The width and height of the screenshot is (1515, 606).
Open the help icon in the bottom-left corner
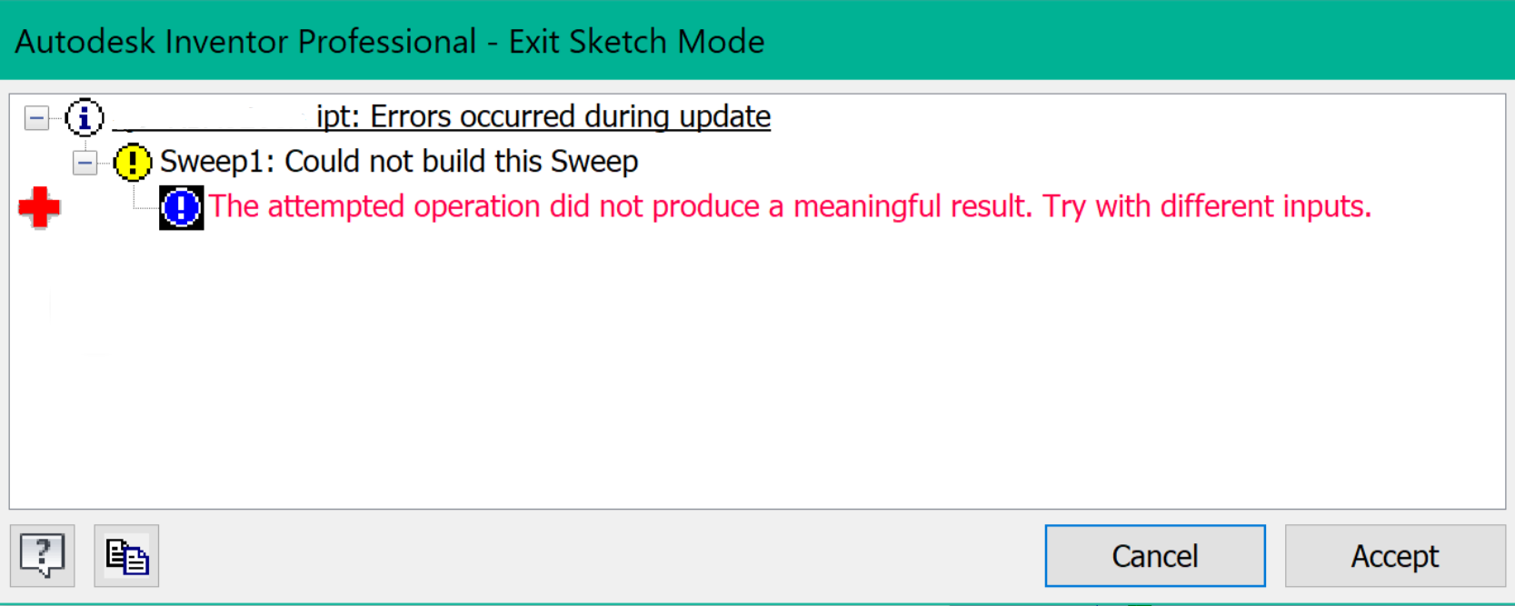[43, 555]
